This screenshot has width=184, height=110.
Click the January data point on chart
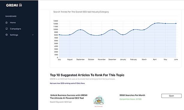pyautogui.click(x=123, y=35)
